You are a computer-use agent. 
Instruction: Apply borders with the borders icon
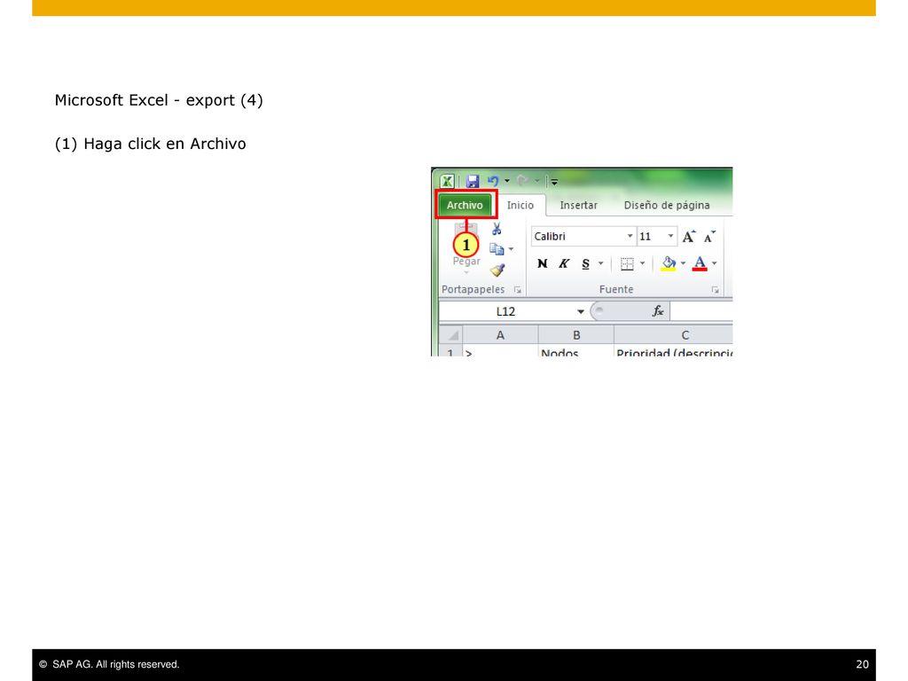tap(627, 264)
